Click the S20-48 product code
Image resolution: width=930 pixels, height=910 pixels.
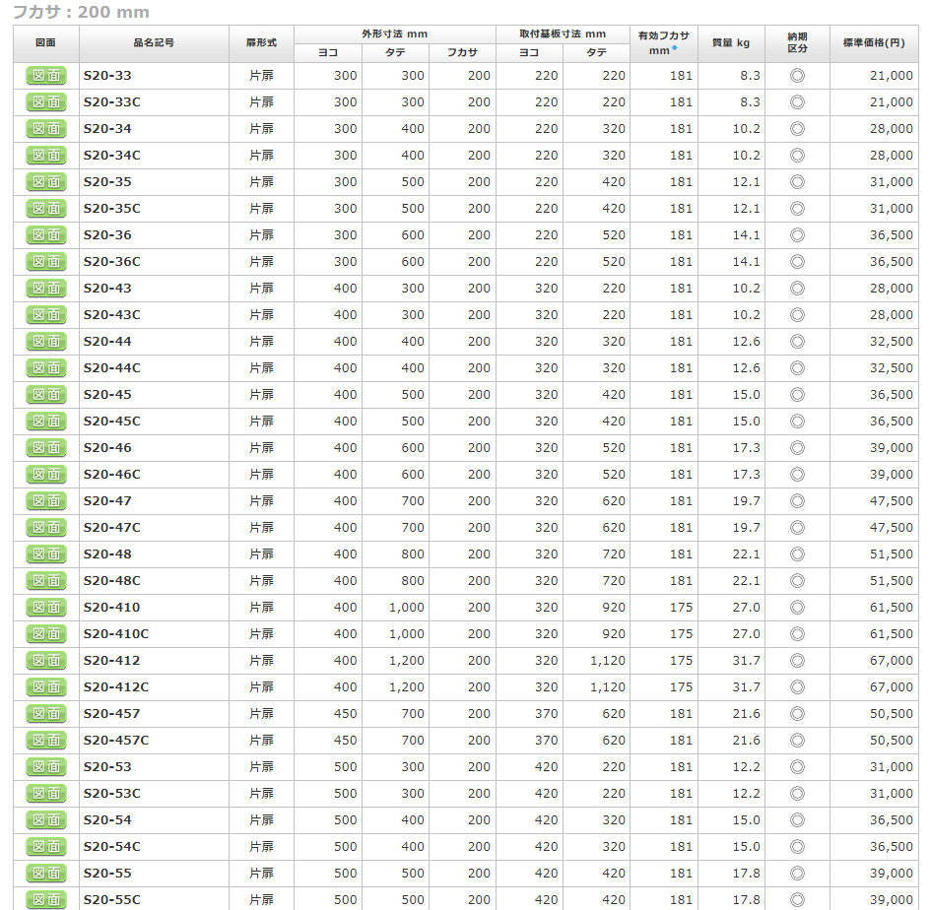pyautogui.click(x=107, y=554)
